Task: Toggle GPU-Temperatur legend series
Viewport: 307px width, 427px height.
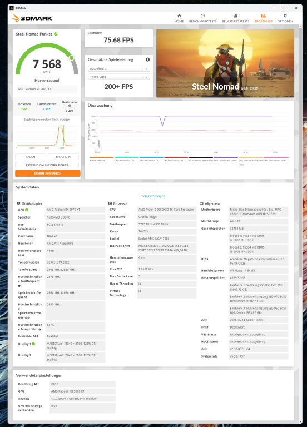Action: click(x=151, y=159)
